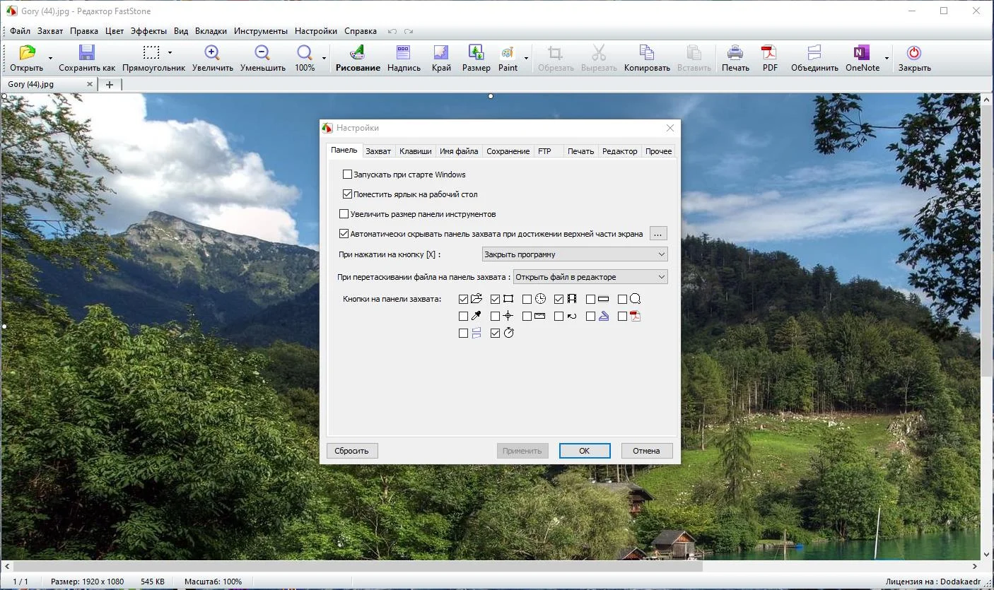The height and width of the screenshot is (590, 994).
Task: Enable Увеличить размер панели инструментов checkbox
Action: 344,214
